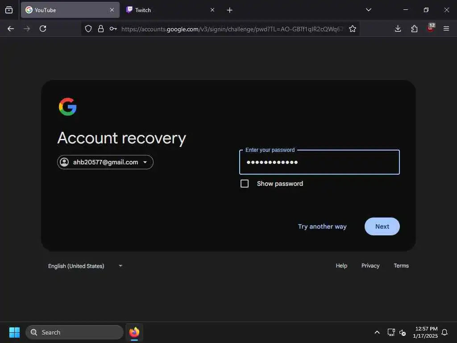Restore down the Firefox window
Viewport: 457px width, 343px height.
[426, 10]
